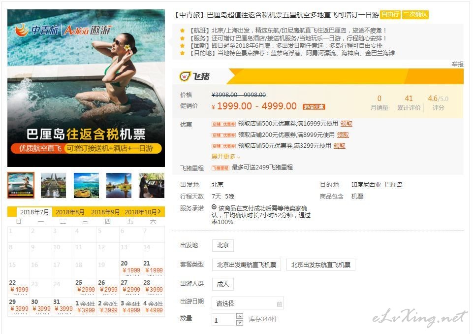The height and width of the screenshot is (334, 473).
Task: Click 最多可送2499飞猪里程 text
Action: click(x=262, y=167)
